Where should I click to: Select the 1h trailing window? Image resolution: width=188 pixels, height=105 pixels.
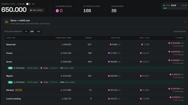26,32
